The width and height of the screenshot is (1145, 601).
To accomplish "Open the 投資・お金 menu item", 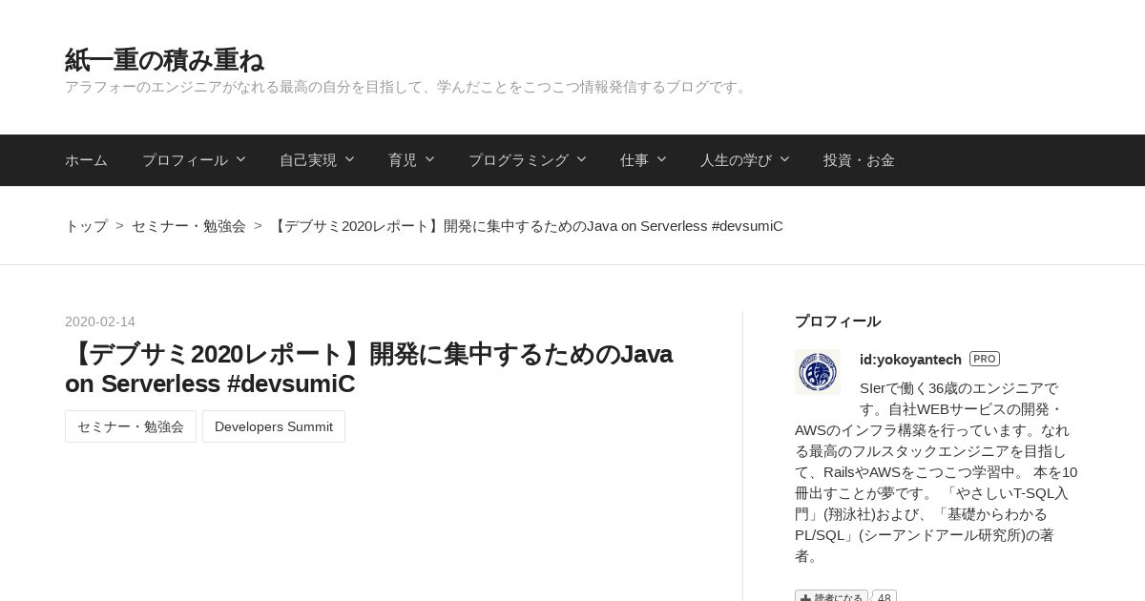I will coord(859,160).
